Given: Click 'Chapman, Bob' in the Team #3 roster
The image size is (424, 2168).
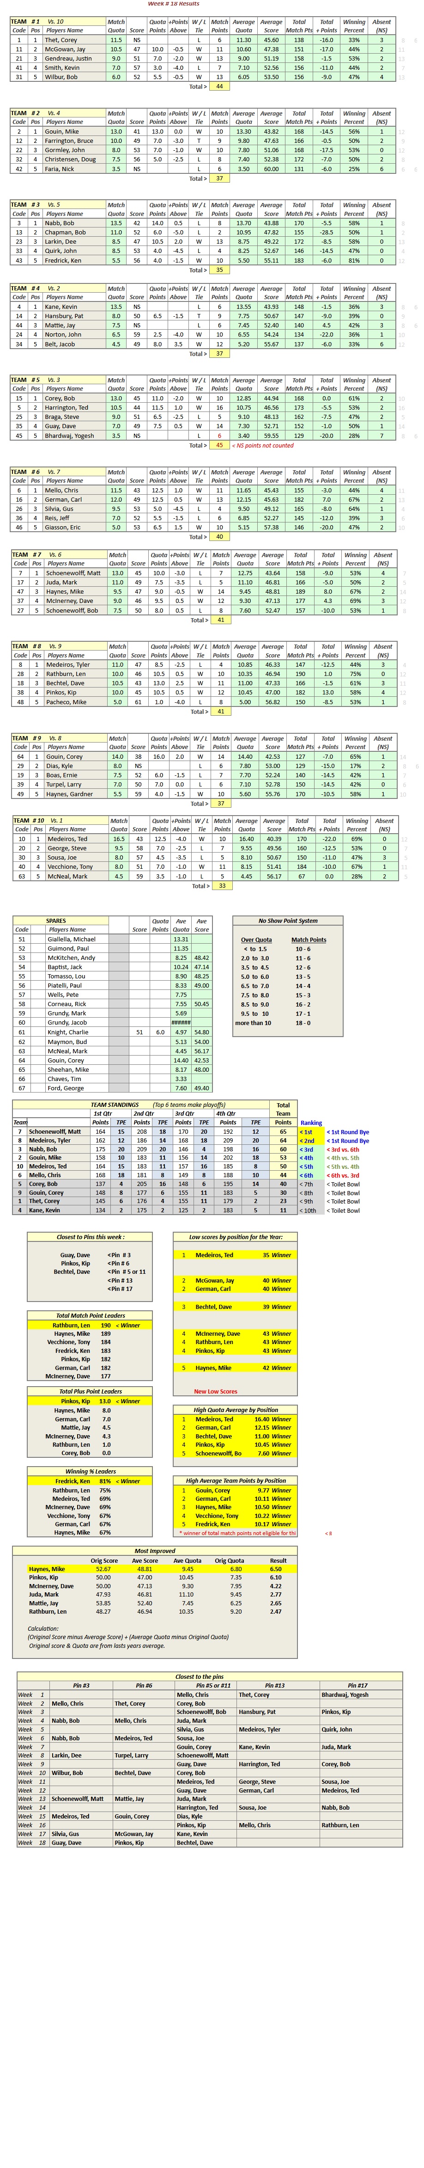Looking at the screenshot, I should 65,232.
